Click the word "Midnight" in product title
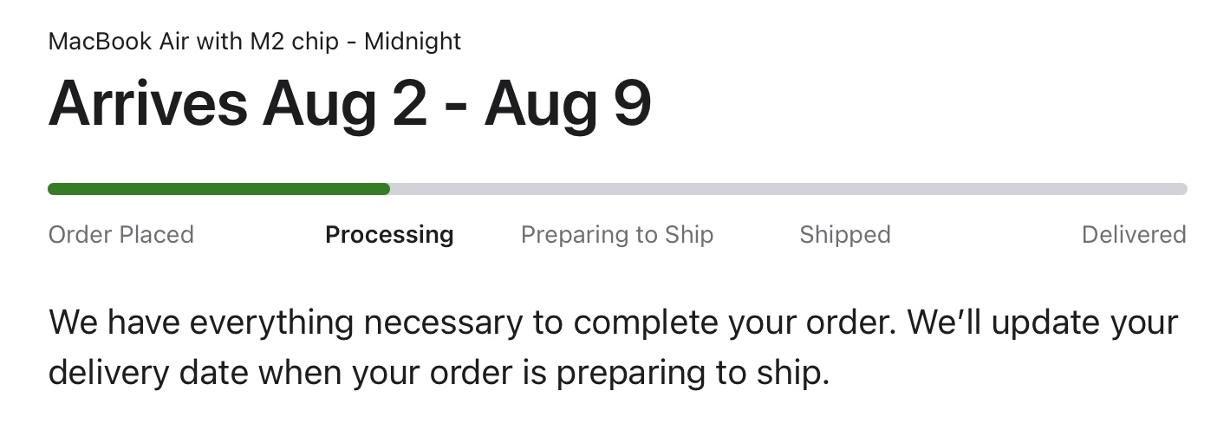The height and width of the screenshot is (430, 1217). pyautogui.click(x=413, y=41)
